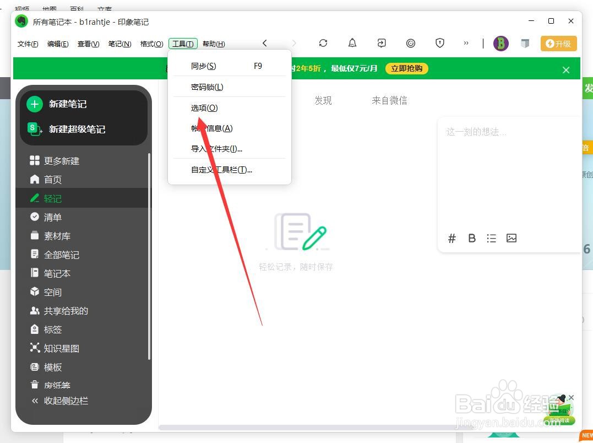This screenshot has width=593, height=443.
Task: Click the horizontal scrollbar at bottom
Action: pos(315,428)
